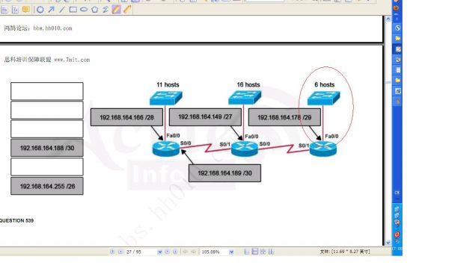Go to the first page
Screen dimensions: 449x280
pos(112,252)
